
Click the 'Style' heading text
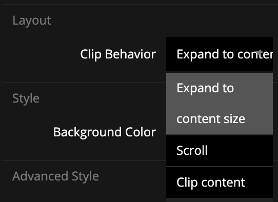point(26,98)
